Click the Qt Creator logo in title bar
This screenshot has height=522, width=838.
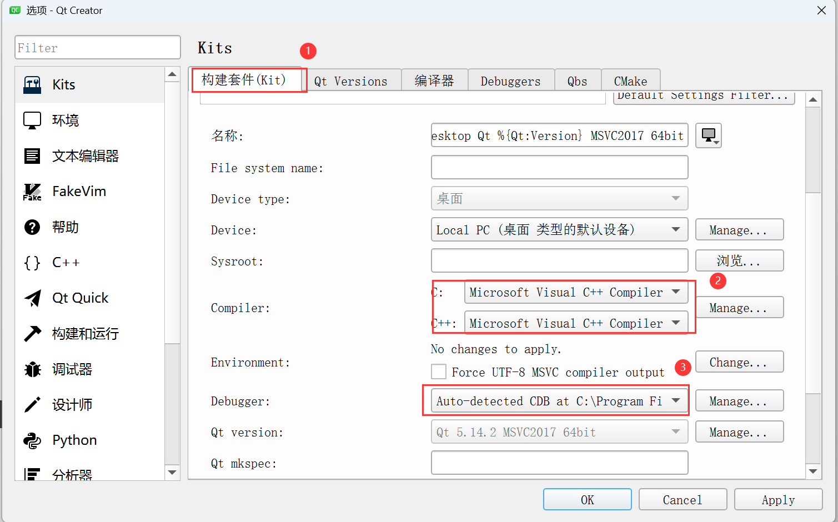[x=14, y=10]
